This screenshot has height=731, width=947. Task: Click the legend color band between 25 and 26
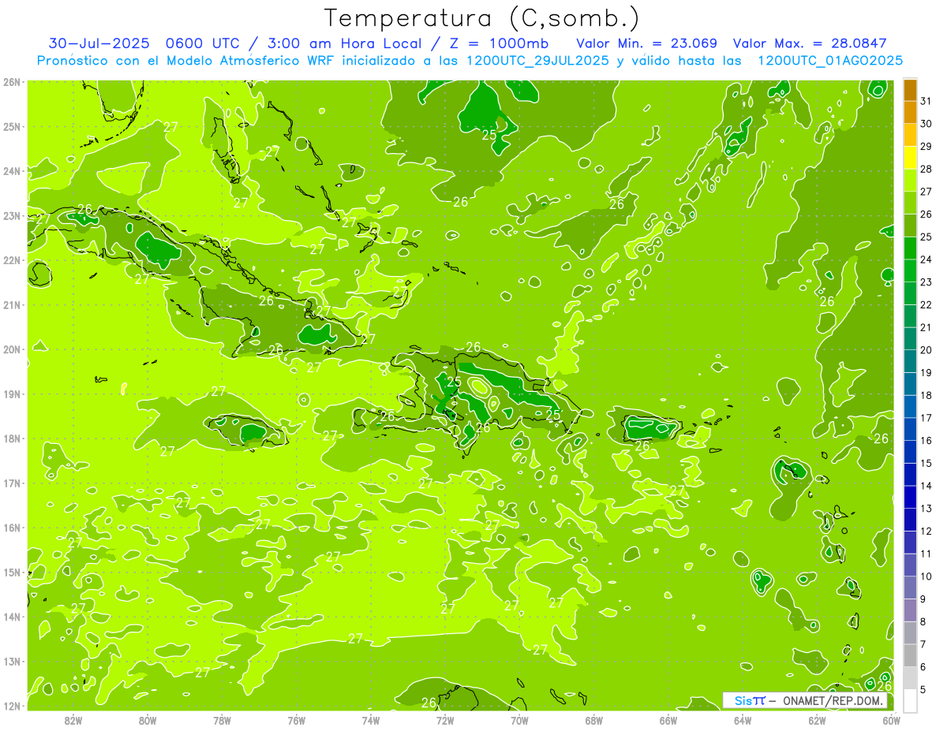tap(910, 226)
